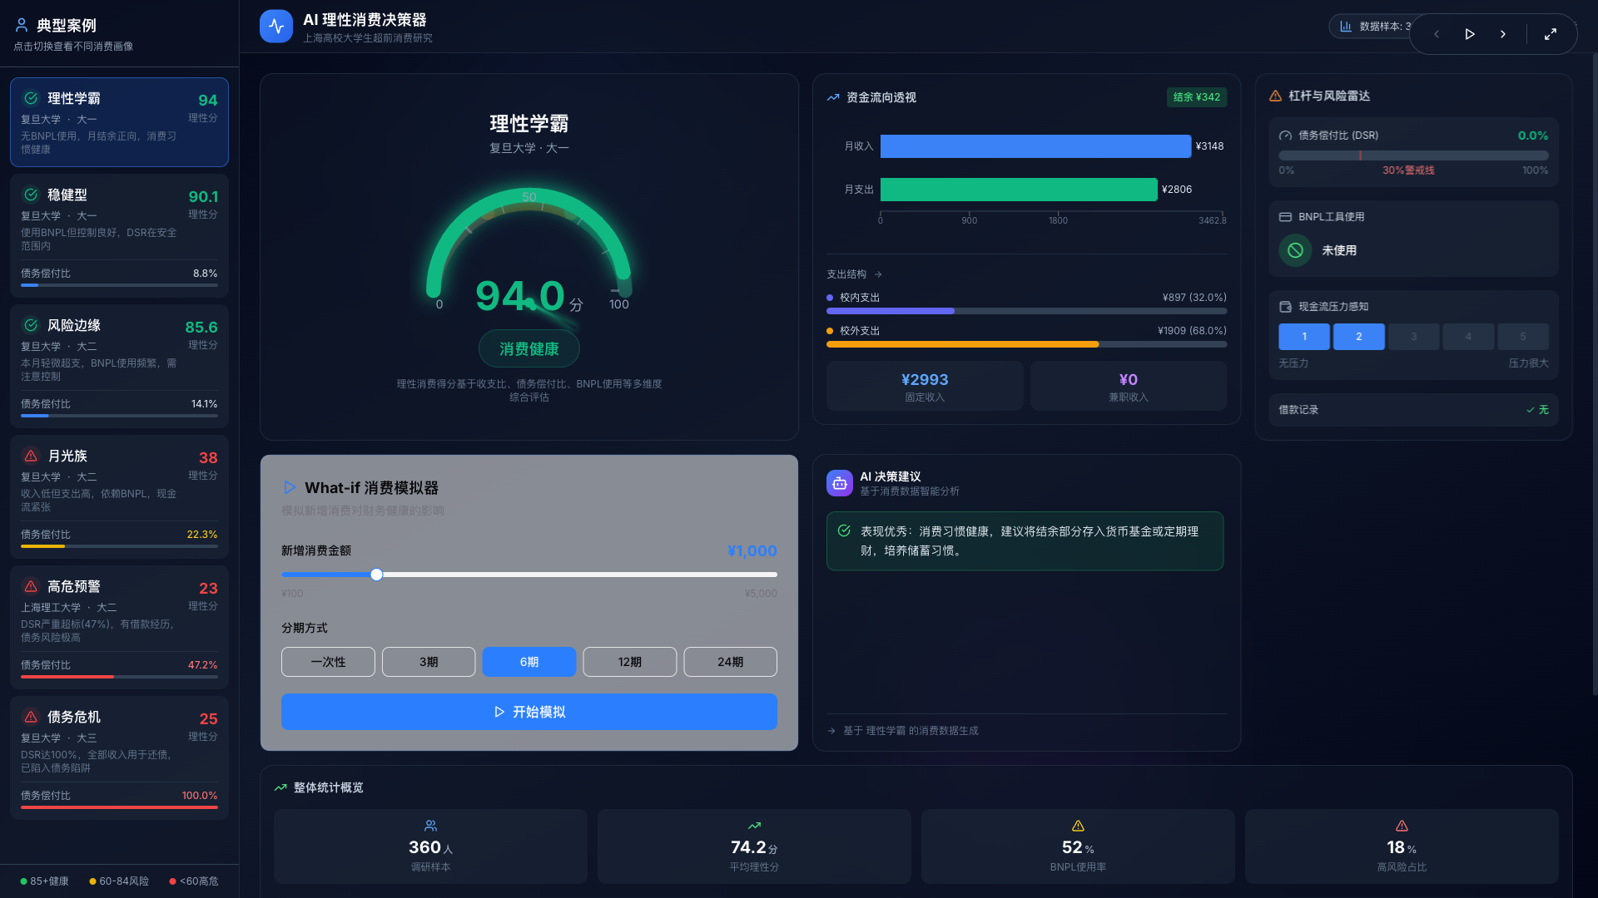
Task: Click the play button in the top bar
Action: [1470, 34]
